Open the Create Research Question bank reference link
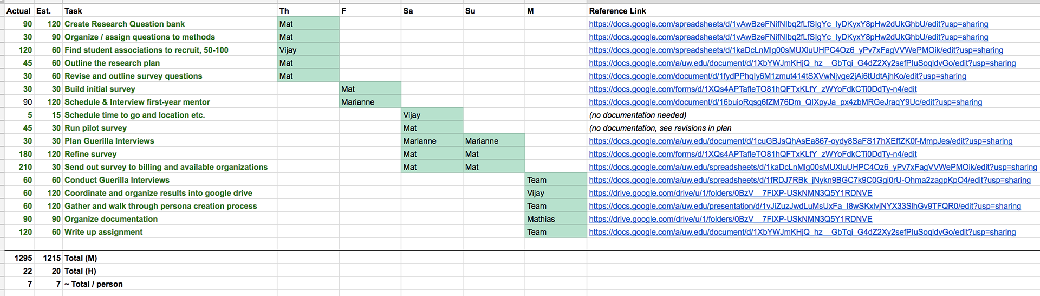 pyautogui.click(x=788, y=24)
